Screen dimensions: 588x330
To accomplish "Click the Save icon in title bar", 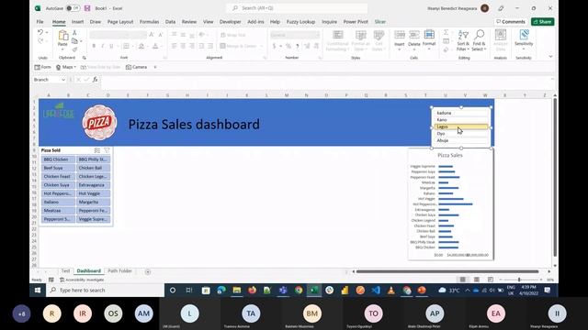I will 87,8.
